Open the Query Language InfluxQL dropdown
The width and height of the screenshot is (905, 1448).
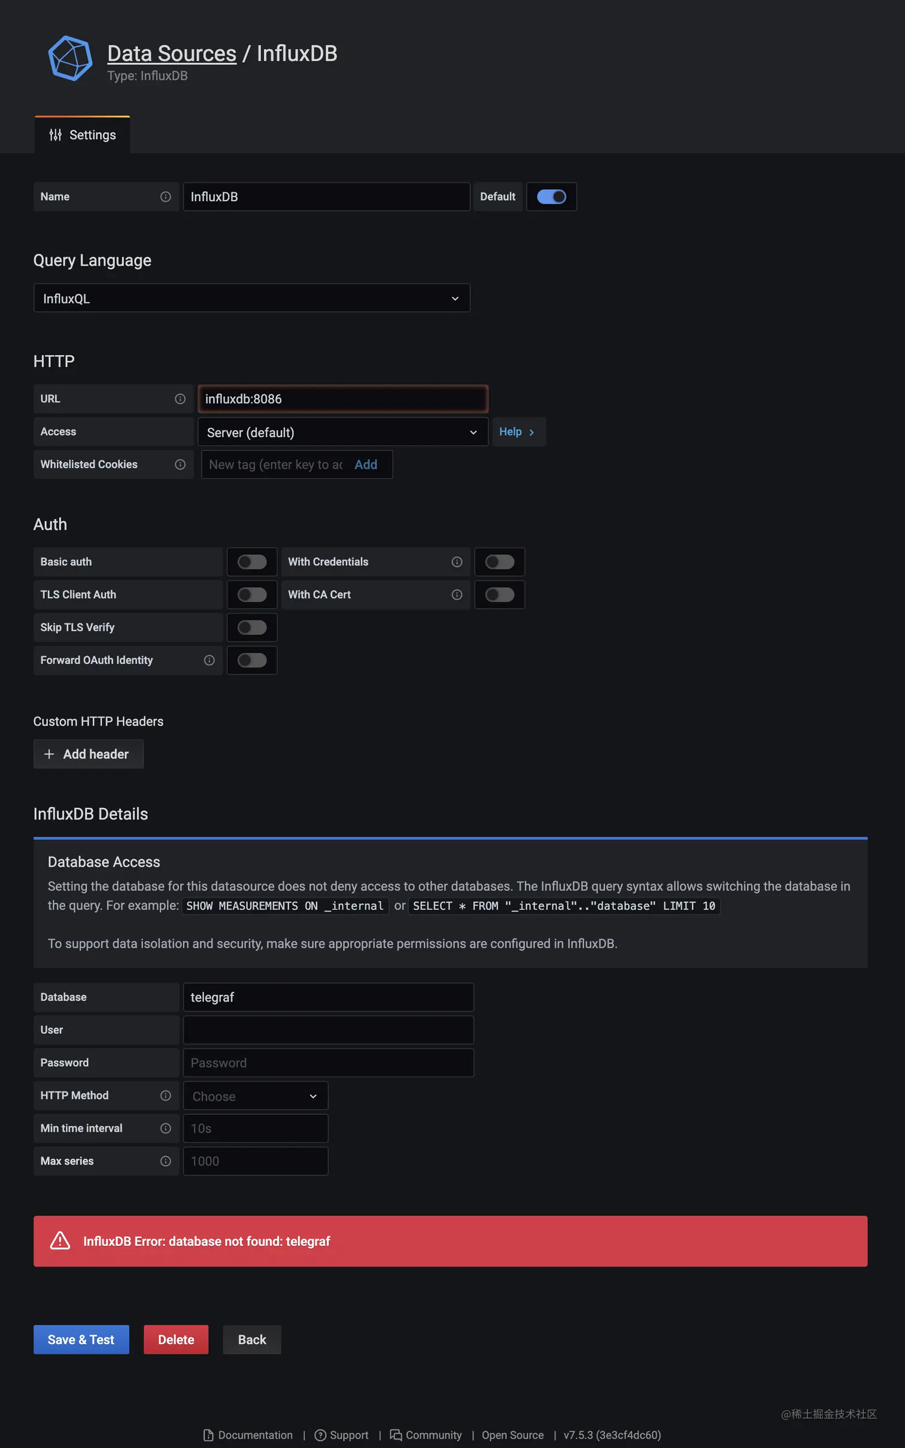251,298
